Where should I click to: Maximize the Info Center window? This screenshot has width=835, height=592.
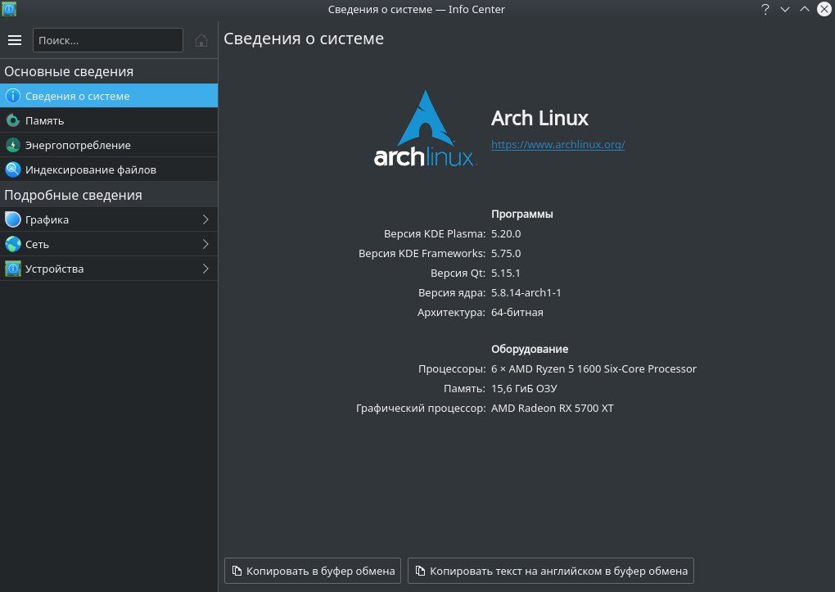click(805, 9)
